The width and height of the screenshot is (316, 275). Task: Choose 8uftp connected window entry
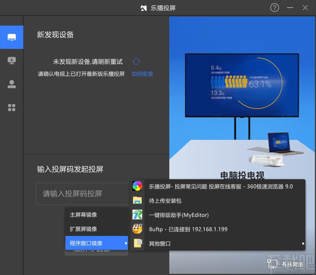pyautogui.click(x=218, y=229)
